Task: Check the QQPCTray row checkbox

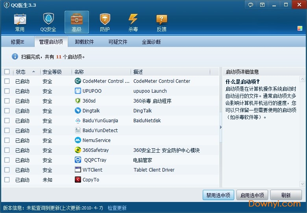Action: click(x=7, y=160)
